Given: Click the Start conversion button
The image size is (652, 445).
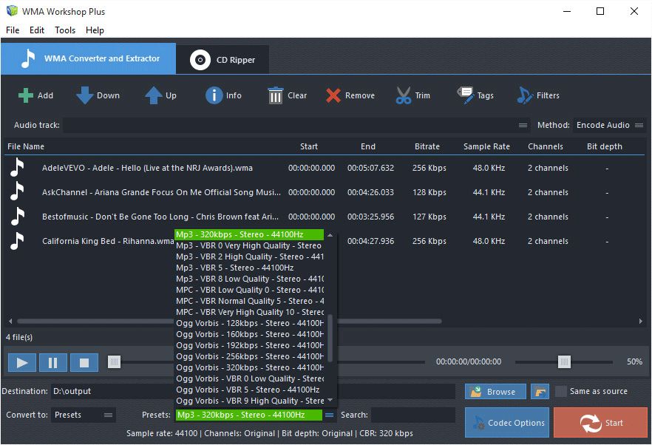Looking at the screenshot, I should pyautogui.click(x=600, y=423).
